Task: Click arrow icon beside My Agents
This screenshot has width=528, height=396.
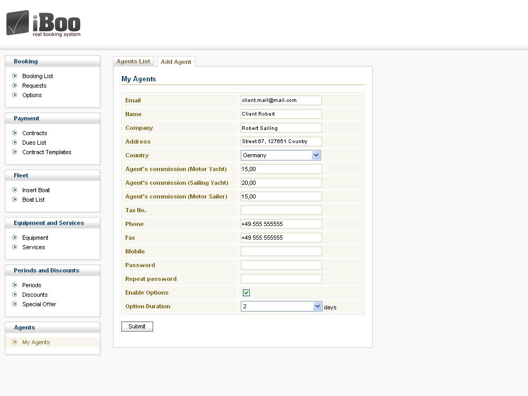Action: click(x=15, y=342)
